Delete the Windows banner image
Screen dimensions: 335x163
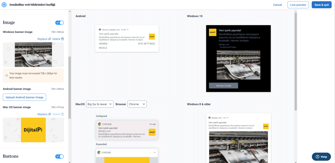(x=58, y=39)
